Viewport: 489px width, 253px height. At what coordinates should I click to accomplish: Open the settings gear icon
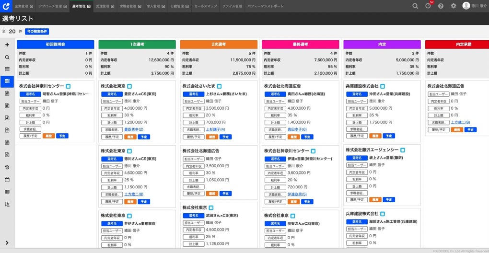pos(454,6)
